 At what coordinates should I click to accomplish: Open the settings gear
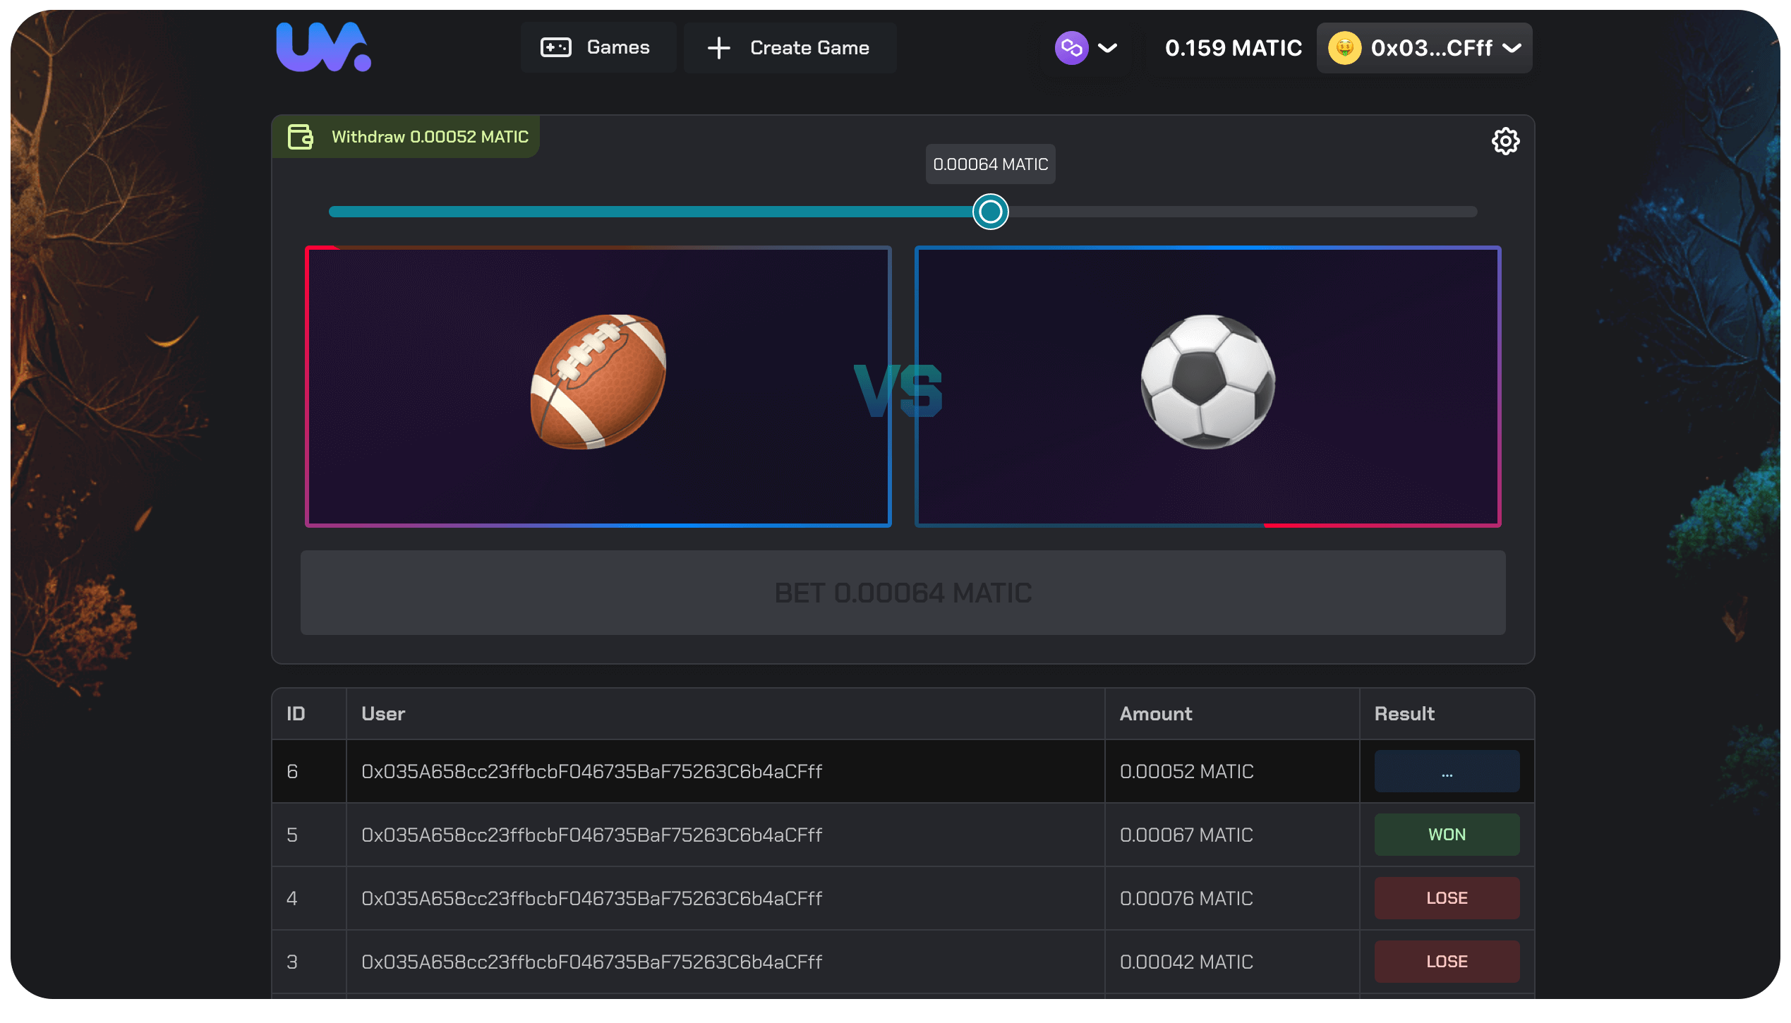1507,141
